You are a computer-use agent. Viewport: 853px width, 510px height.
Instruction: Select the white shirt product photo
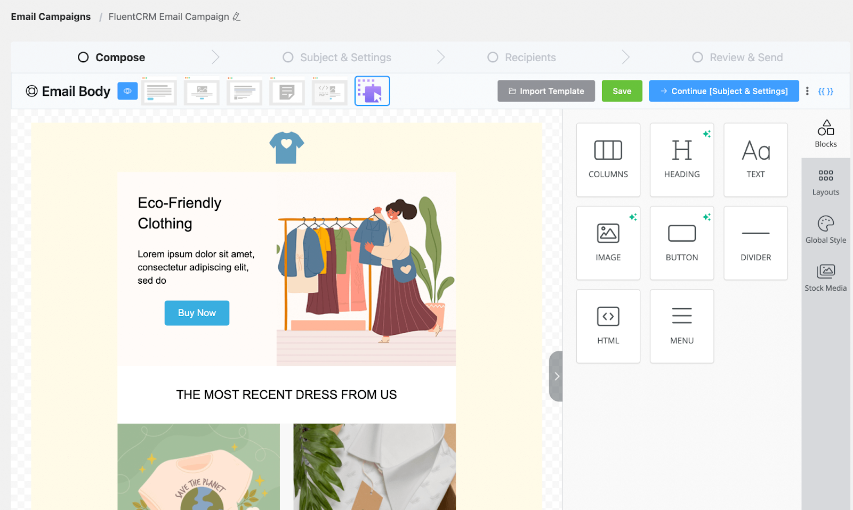click(375, 467)
